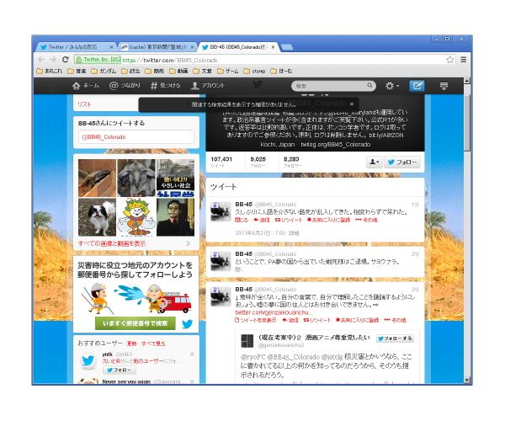Click the Twitter bird logo in the top bar
The width and height of the screenshot is (505, 421).
tap(258, 85)
